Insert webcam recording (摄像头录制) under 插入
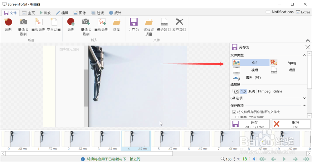This screenshot has height=162, width=312. tap(86, 27)
